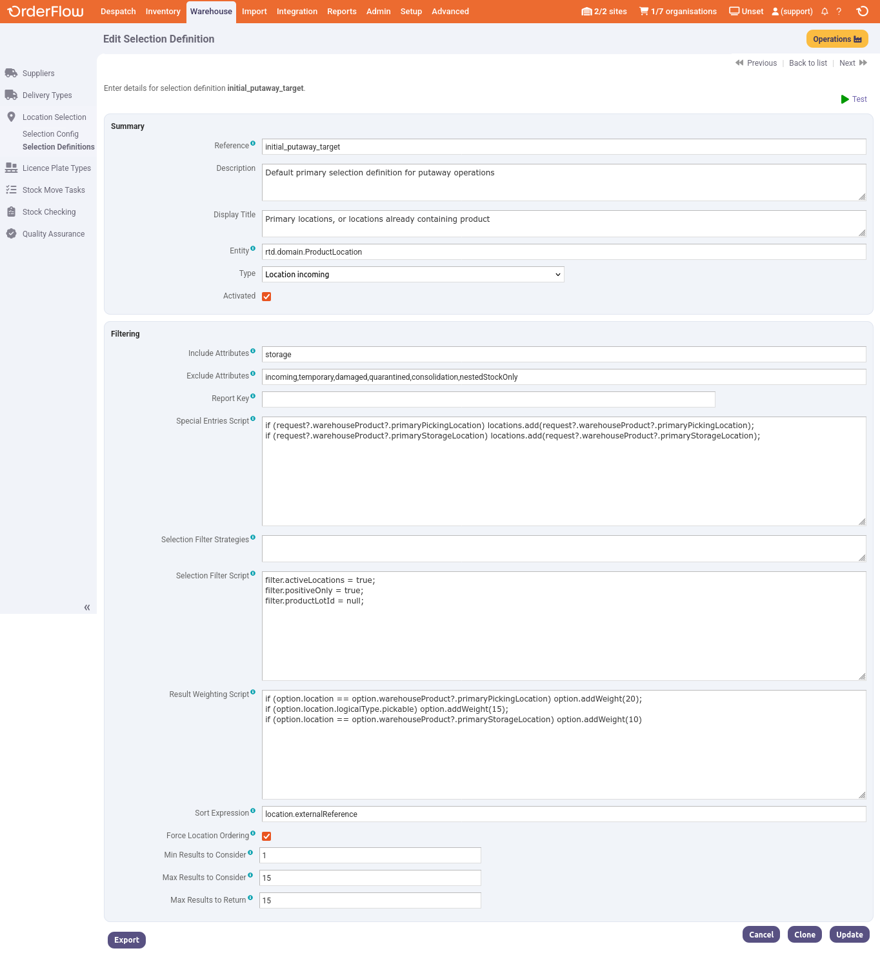Click the Stock Checking clipboard icon
Screen dimensions: 880x973
pyautogui.click(x=11, y=212)
